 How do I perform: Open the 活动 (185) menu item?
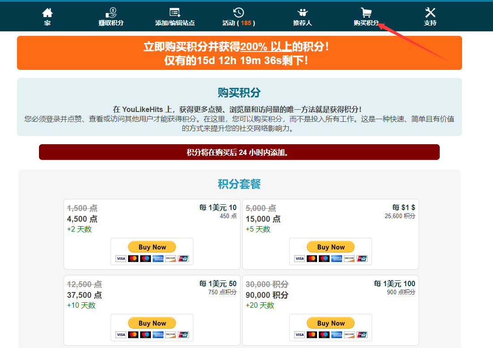click(239, 23)
